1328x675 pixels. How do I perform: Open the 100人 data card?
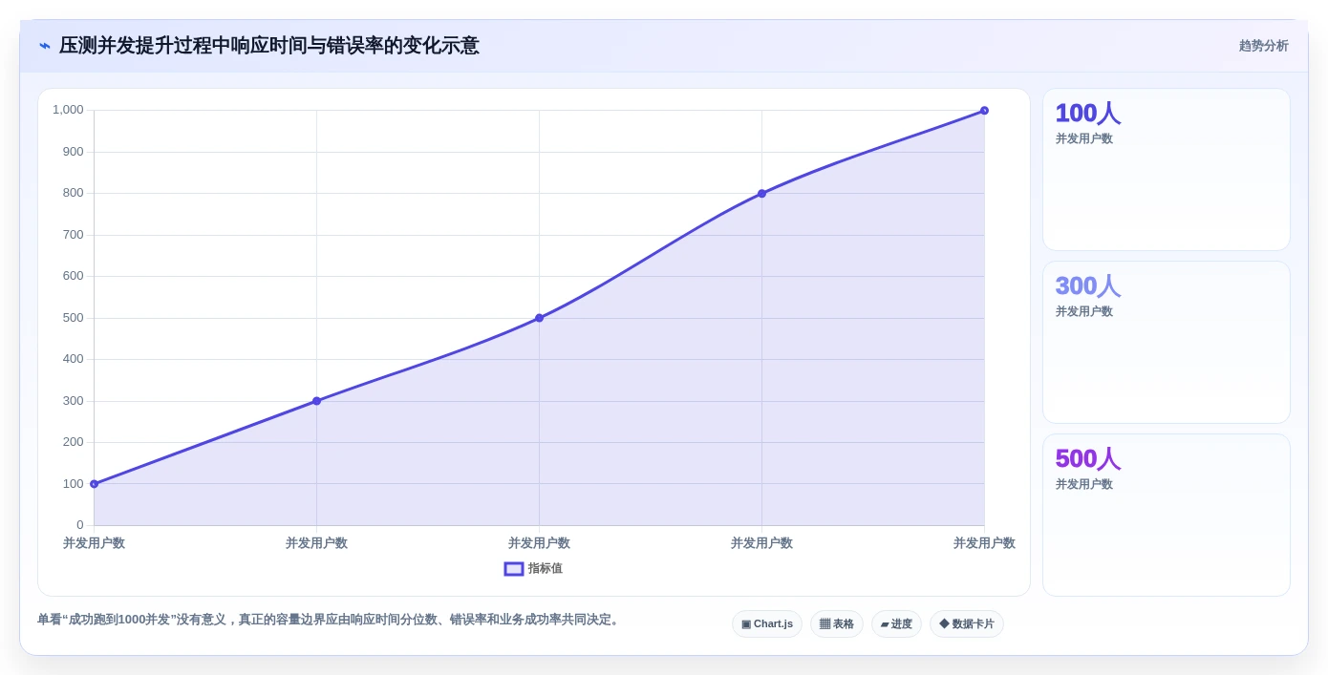click(1167, 170)
